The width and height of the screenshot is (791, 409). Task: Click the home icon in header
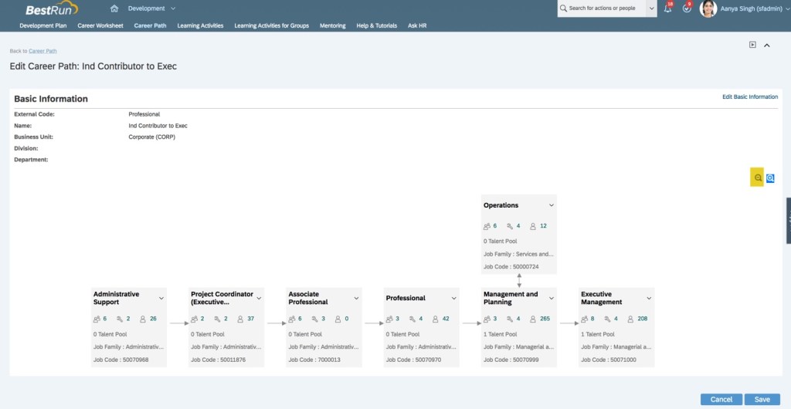pos(114,8)
